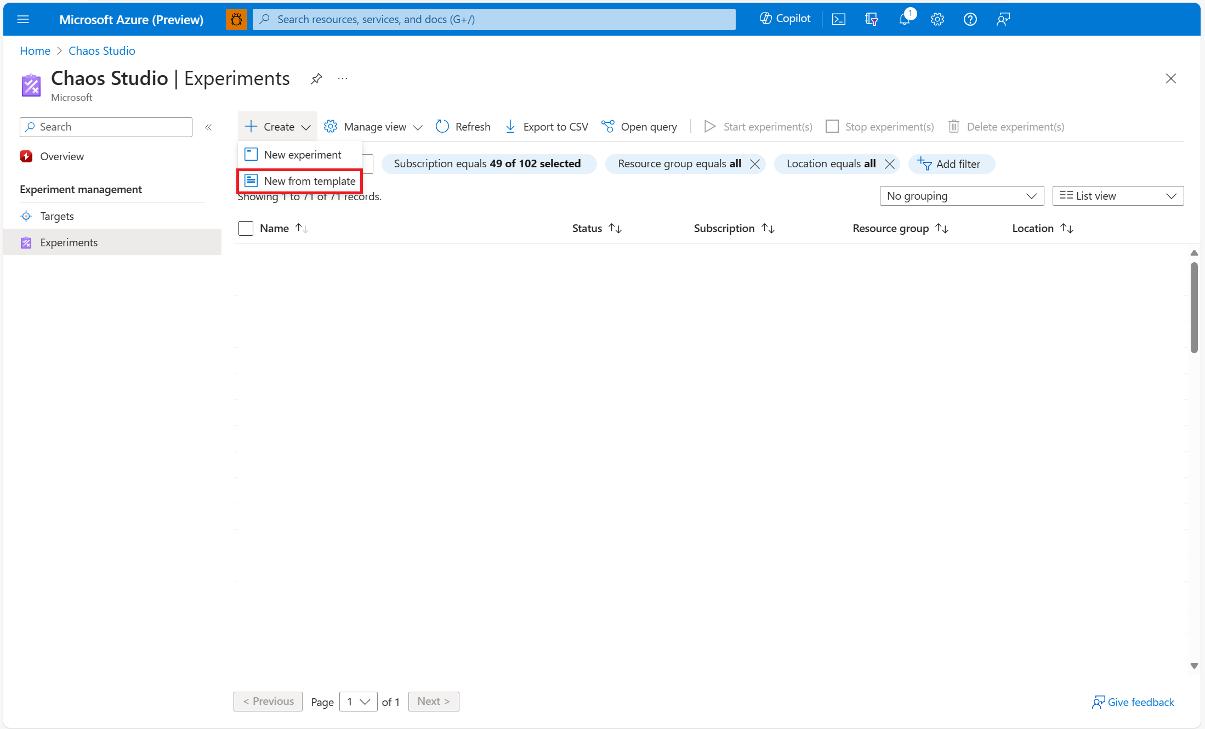Click the search resources input field
Image resolution: width=1205 pixels, height=729 pixels.
click(x=493, y=19)
